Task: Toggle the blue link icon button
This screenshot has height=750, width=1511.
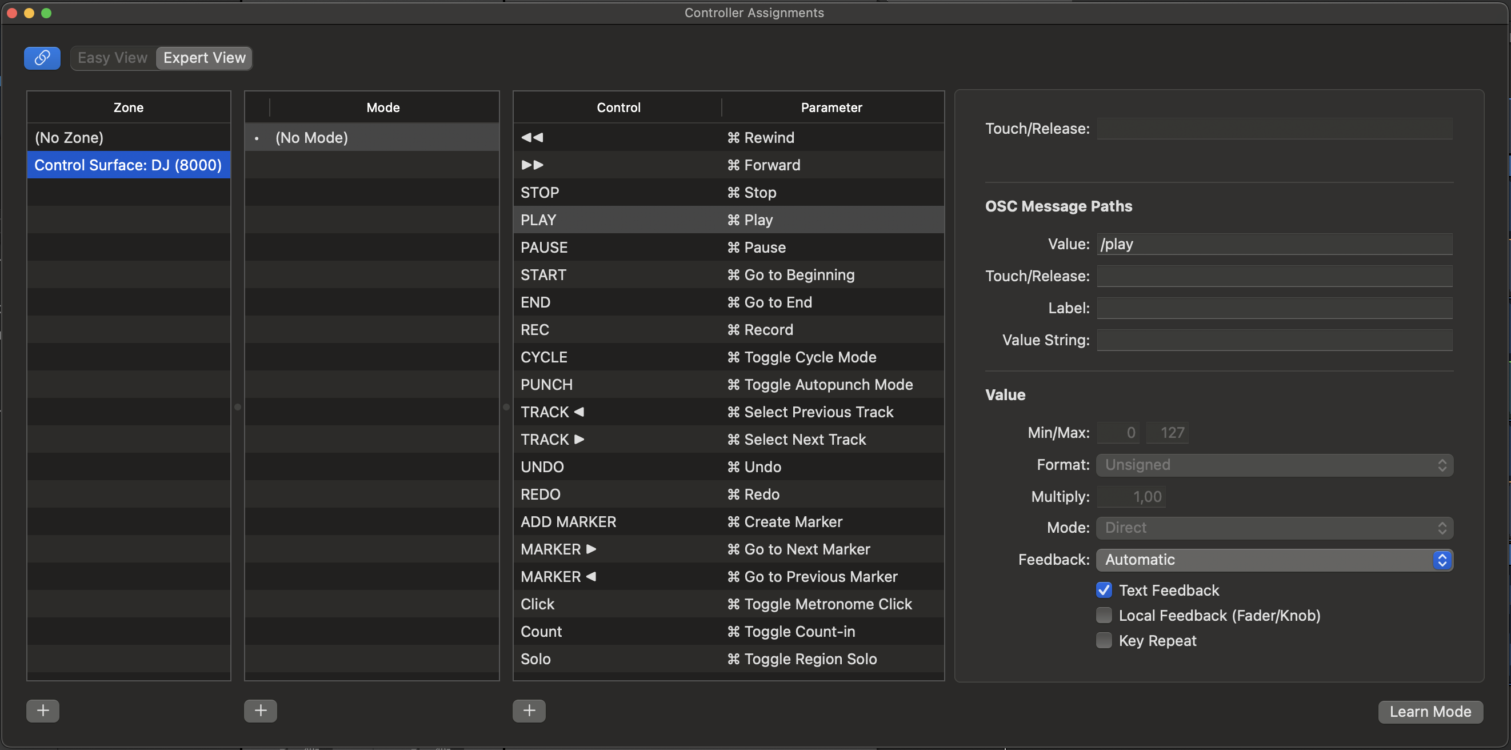Action: (42, 58)
